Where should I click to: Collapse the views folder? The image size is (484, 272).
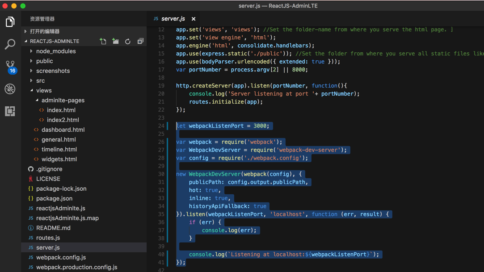pyautogui.click(x=43, y=90)
